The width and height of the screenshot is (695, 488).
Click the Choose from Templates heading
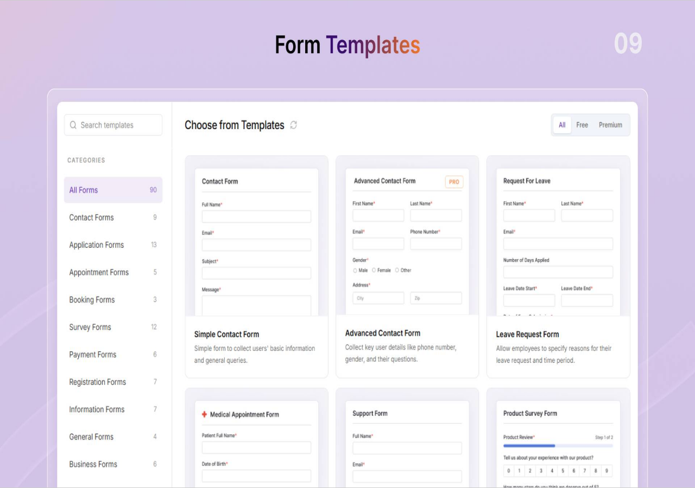(235, 125)
